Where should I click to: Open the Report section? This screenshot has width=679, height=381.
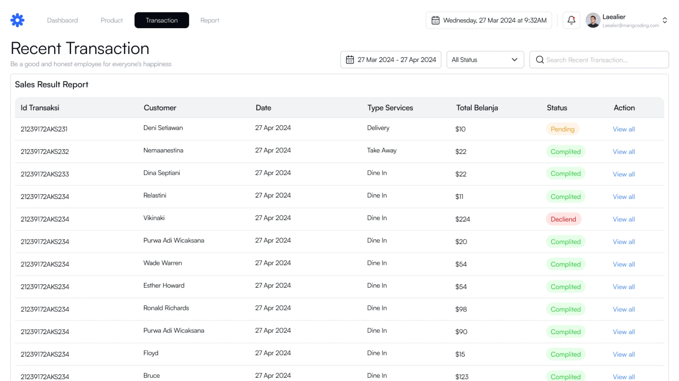[x=209, y=20]
